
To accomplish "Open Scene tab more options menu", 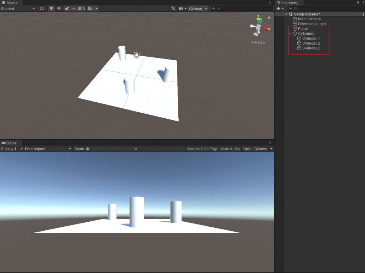I will 270,2.
